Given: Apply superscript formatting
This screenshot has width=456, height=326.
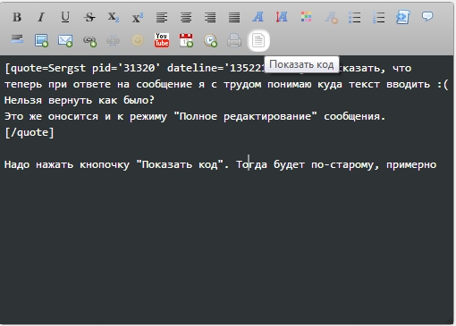Looking at the screenshot, I should [x=138, y=17].
